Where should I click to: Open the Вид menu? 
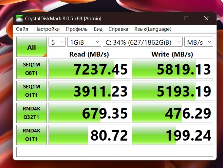click(x=98, y=29)
